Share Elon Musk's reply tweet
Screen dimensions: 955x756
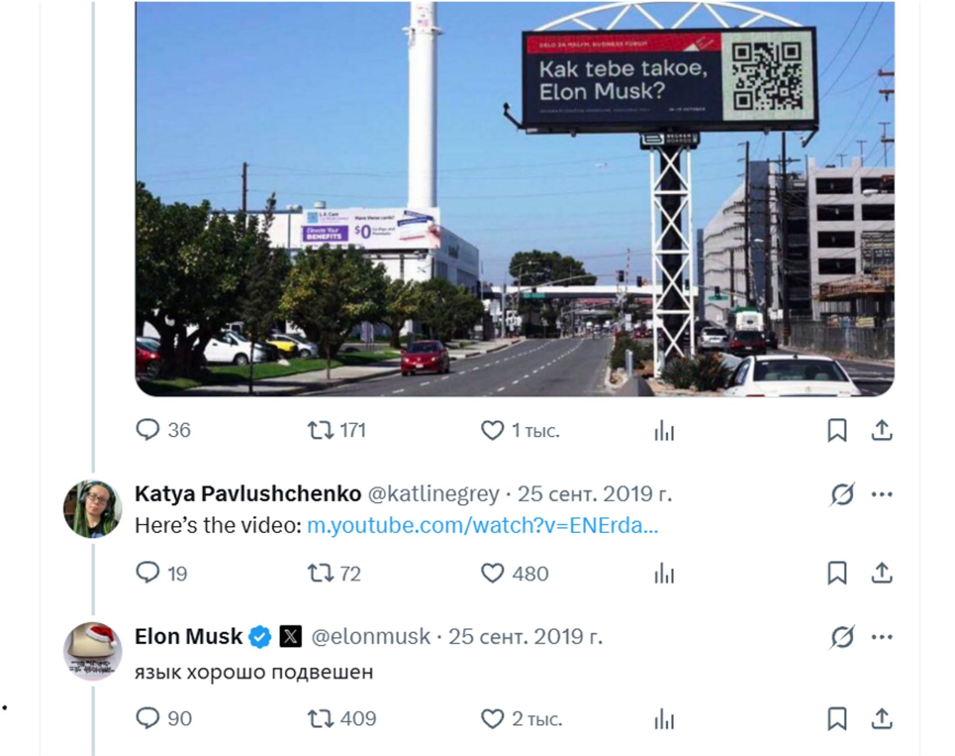882,719
